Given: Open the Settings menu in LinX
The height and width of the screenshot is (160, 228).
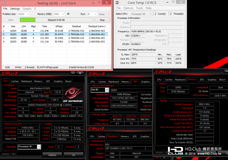Looking at the screenshot, I should [15, 9].
